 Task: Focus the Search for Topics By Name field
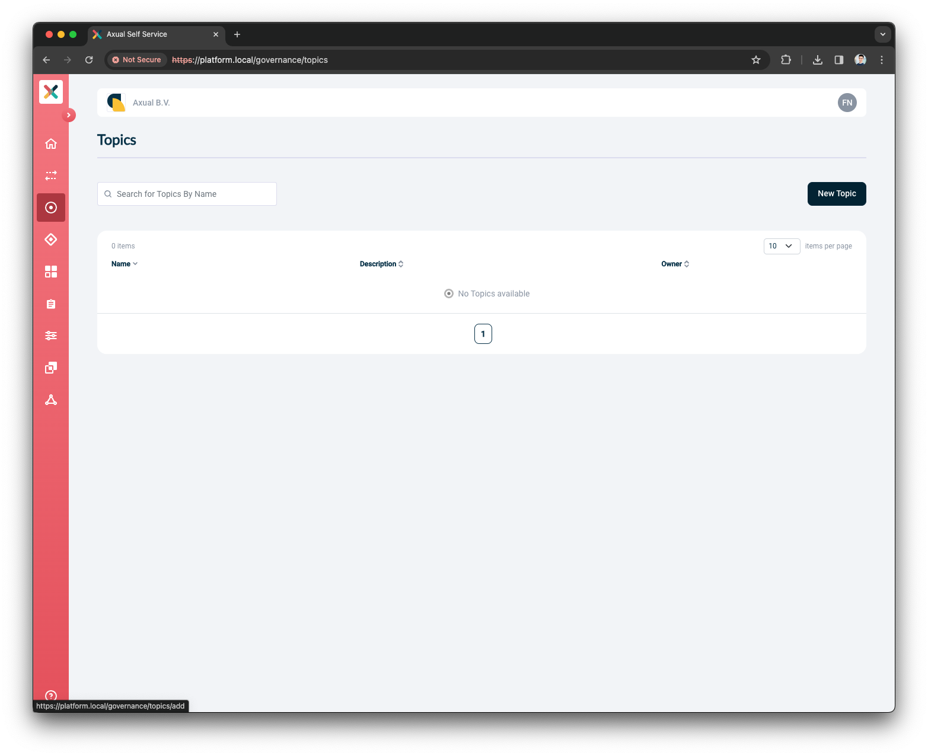tap(187, 194)
